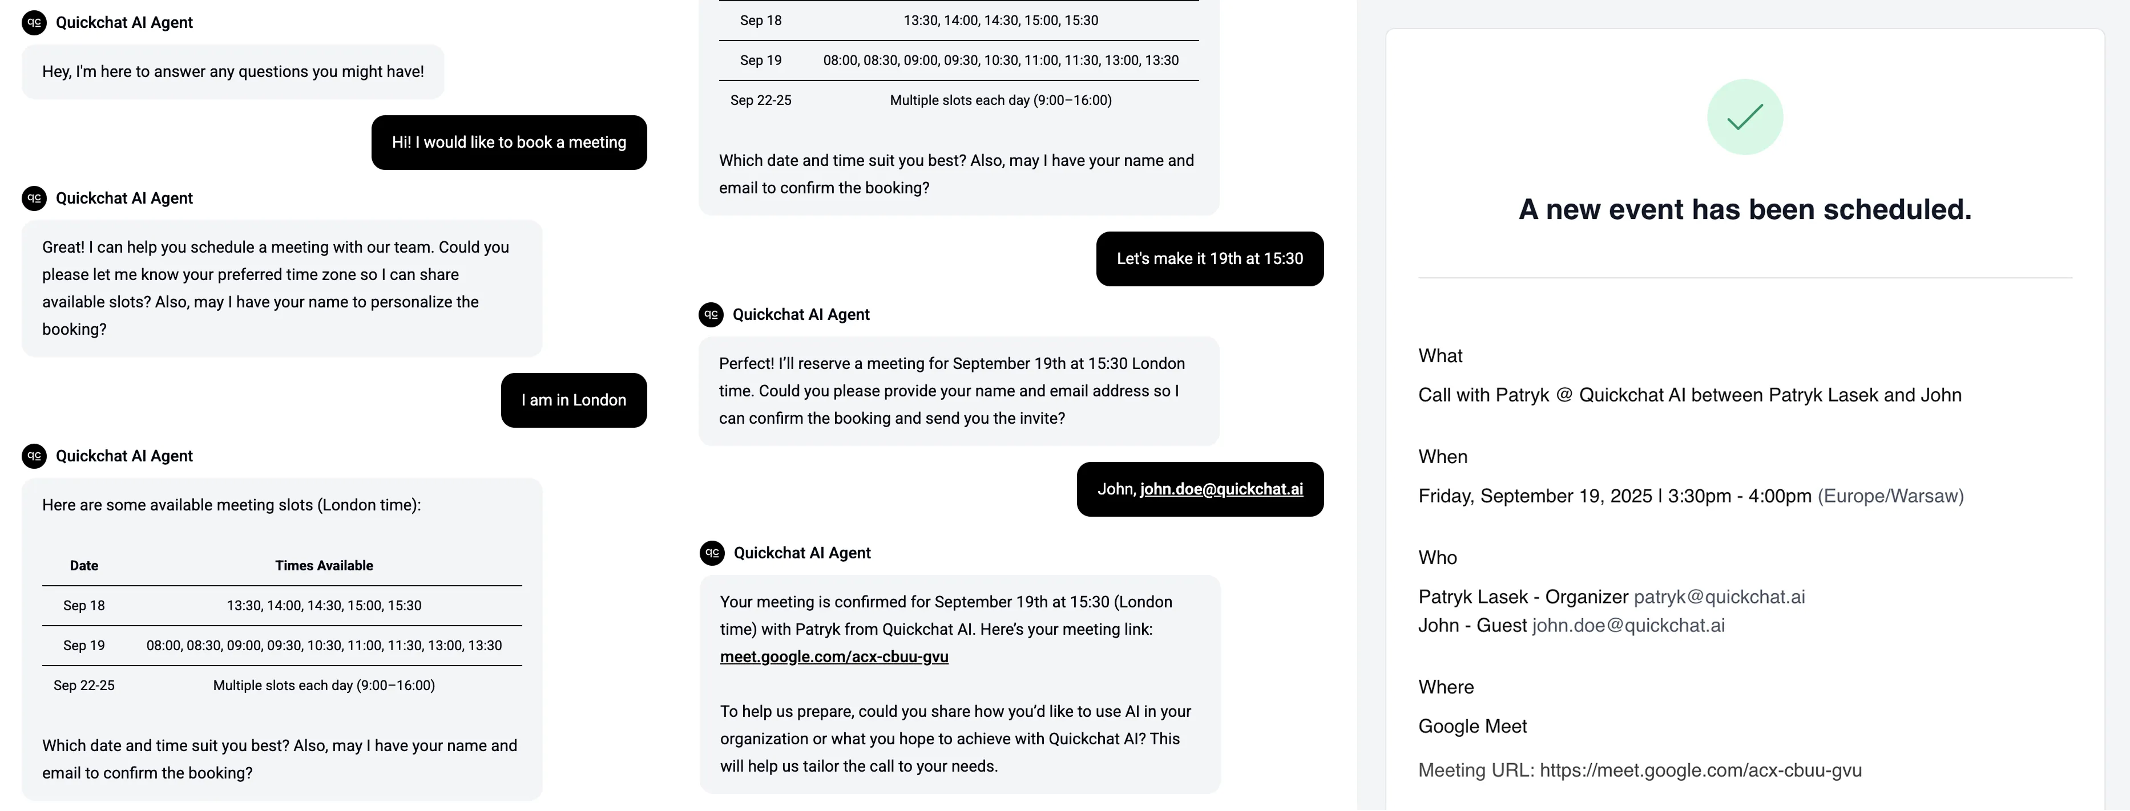Image resolution: width=2130 pixels, height=811 pixels.
Task: Click the "Times Available" column header
Action: coord(323,566)
